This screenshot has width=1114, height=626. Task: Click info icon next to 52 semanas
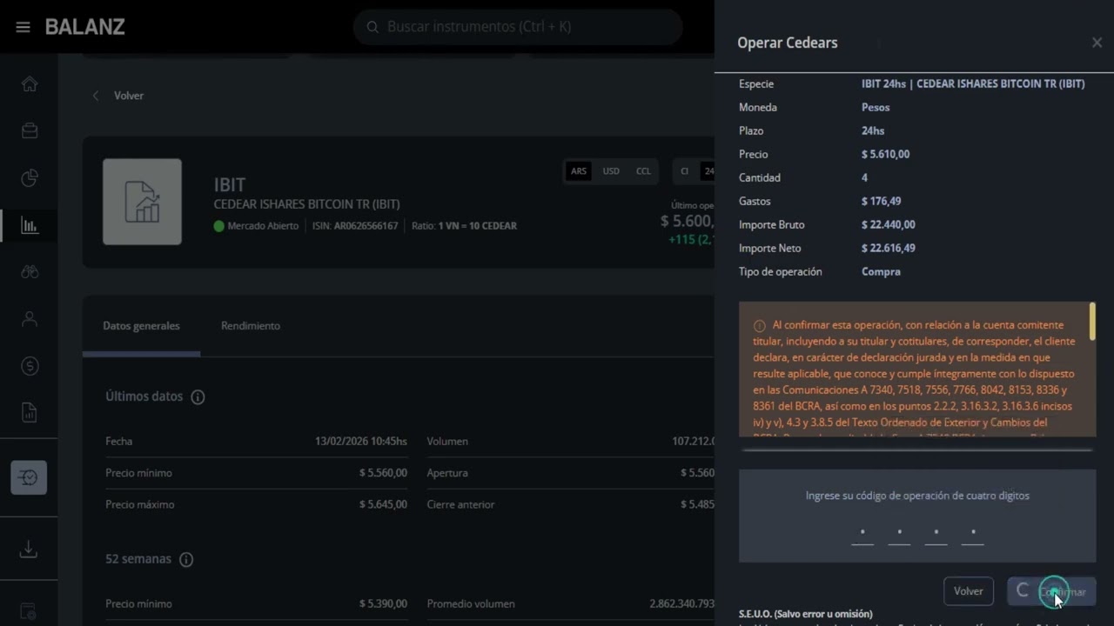186,560
